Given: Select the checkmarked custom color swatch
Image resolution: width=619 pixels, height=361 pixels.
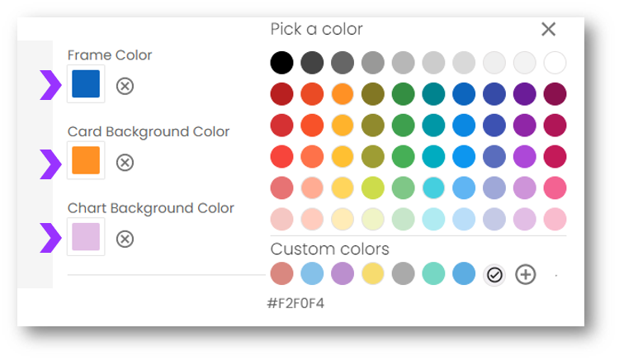Looking at the screenshot, I should click(494, 274).
